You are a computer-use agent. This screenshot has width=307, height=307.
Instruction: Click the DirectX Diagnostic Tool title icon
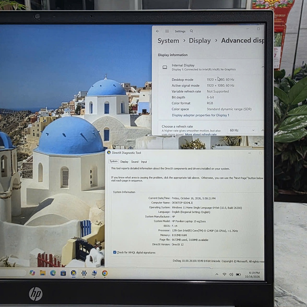pyautogui.click(x=109, y=153)
